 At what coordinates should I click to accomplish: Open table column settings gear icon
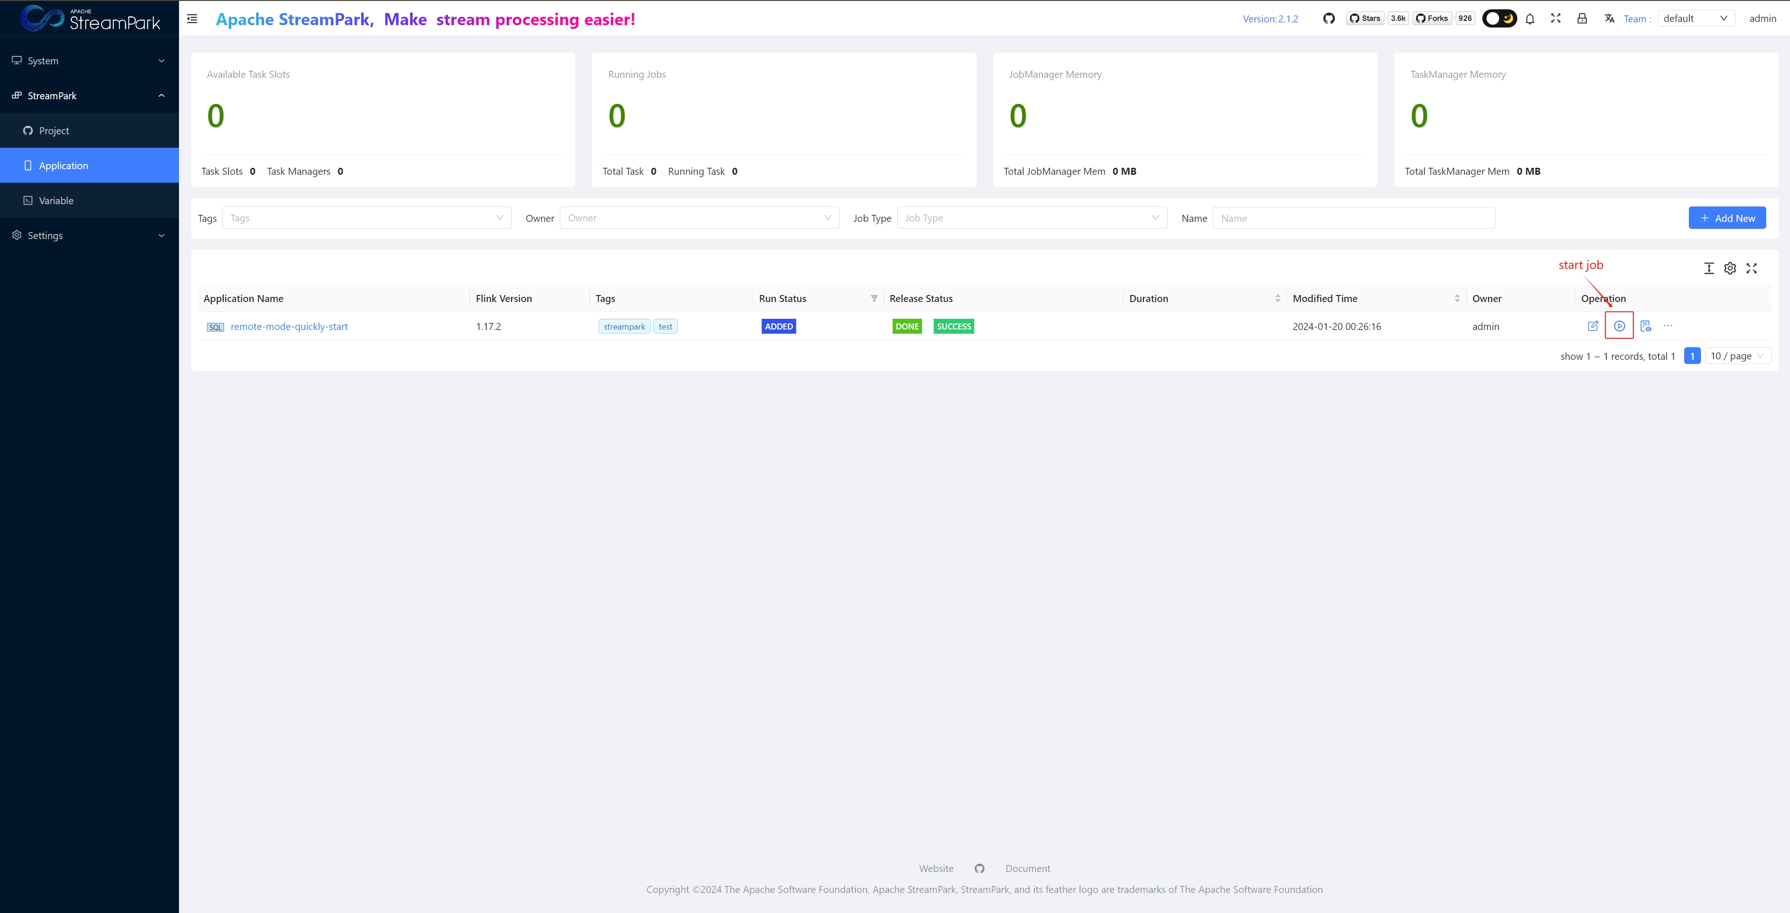pyautogui.click(x=1729, y=268)
